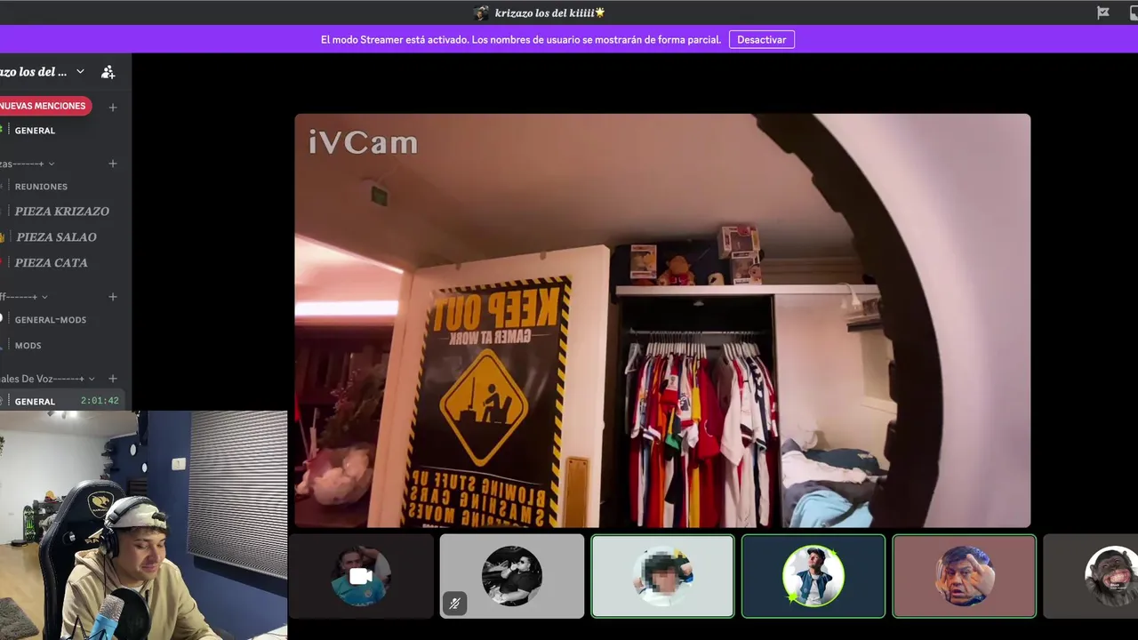Click Desactivar to turn off Streamer mode

click(x=762, y=40)
